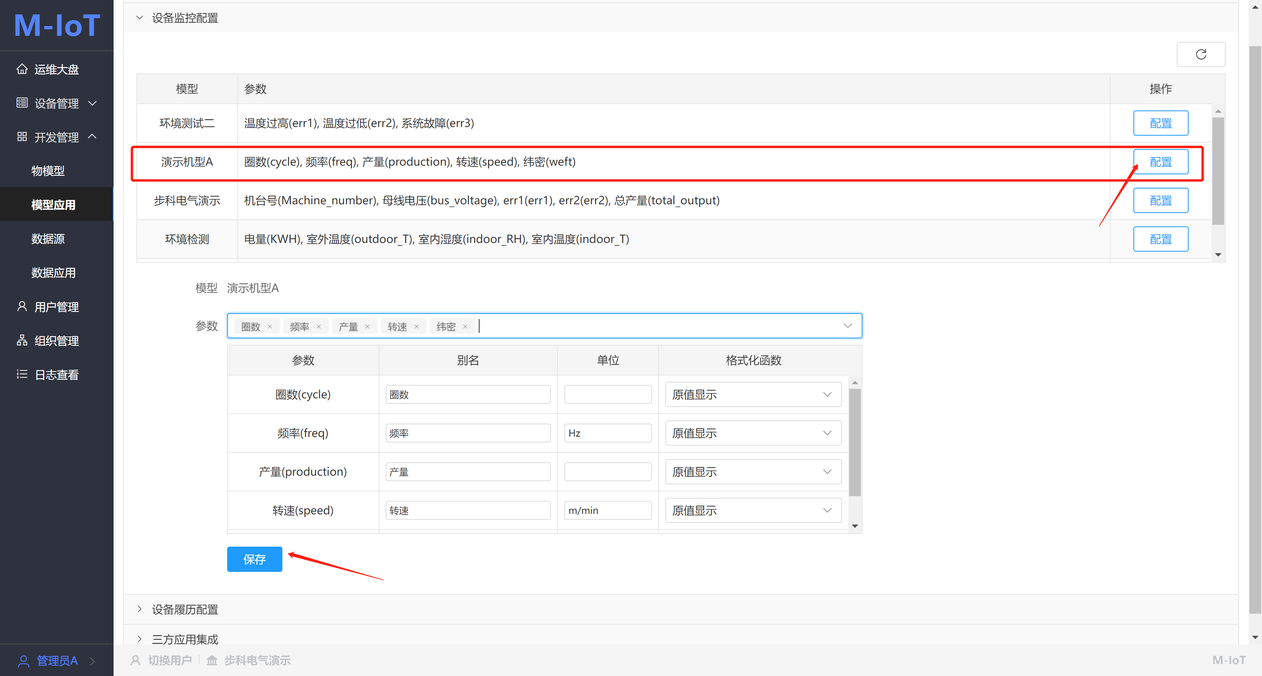This screenshot has height=676, width=1262.
Task: Expand the 设备履历配置 section
Action: (x=140, y=609)
